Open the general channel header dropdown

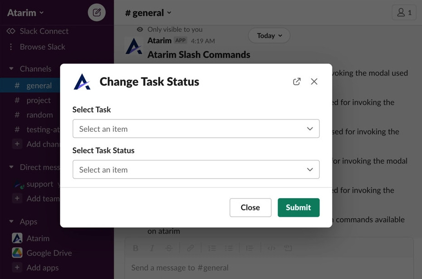148,13
